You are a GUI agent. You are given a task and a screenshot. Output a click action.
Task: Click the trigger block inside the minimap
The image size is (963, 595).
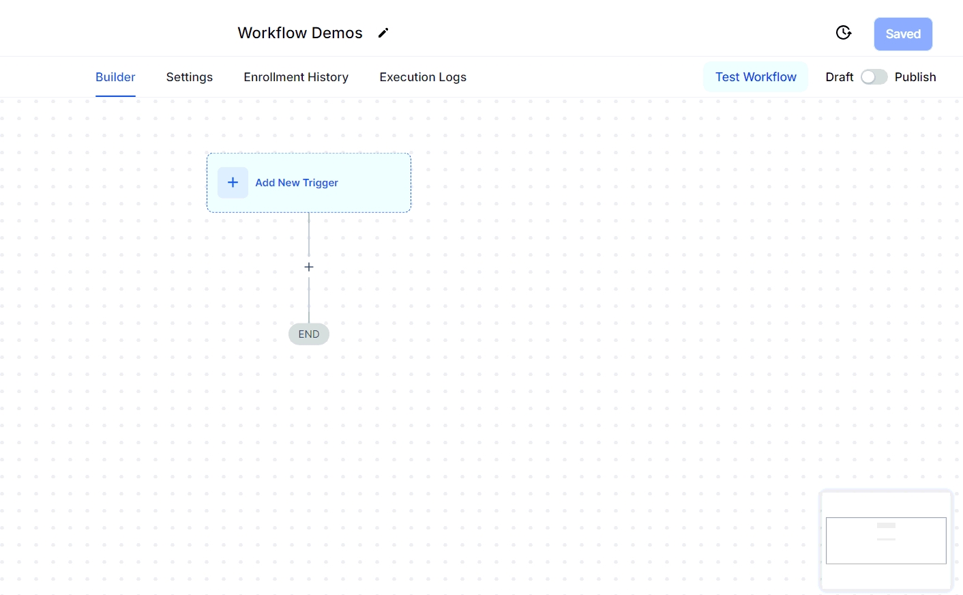tap(886, 525)
